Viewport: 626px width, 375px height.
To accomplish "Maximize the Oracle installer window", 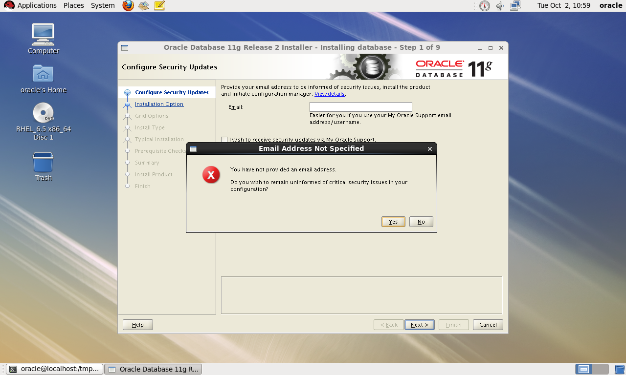I will click(491, 48).
